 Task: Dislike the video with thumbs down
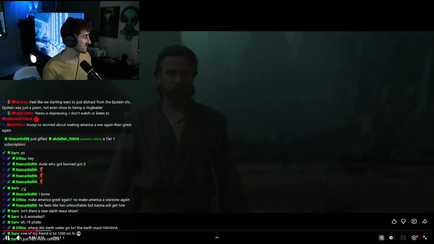(x=403, y=221)
